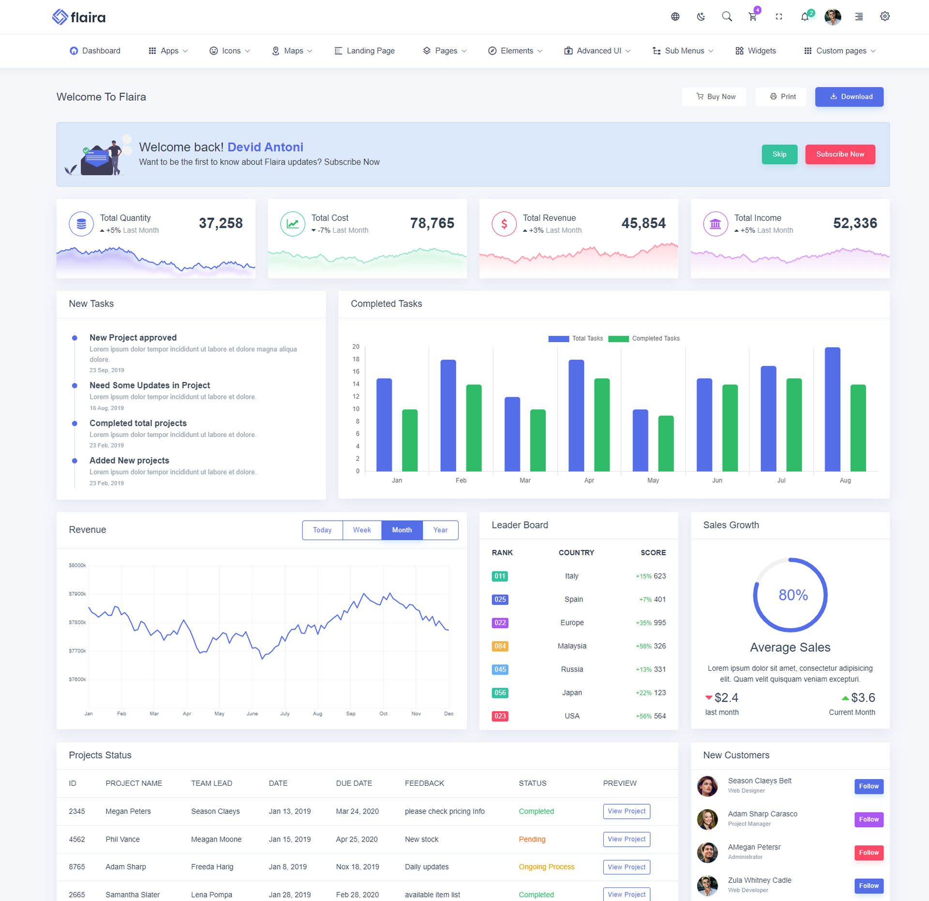Viewport: 929px width, 901px height.
Task: Open the shopping cart icon
Action: pos(752,17)
